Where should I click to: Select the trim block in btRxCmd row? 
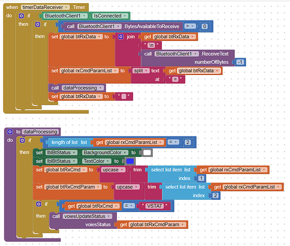point(138,170)
